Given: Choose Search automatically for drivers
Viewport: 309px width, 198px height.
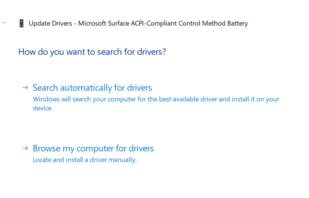Looking at the screenshot, I should click(92, 88).
